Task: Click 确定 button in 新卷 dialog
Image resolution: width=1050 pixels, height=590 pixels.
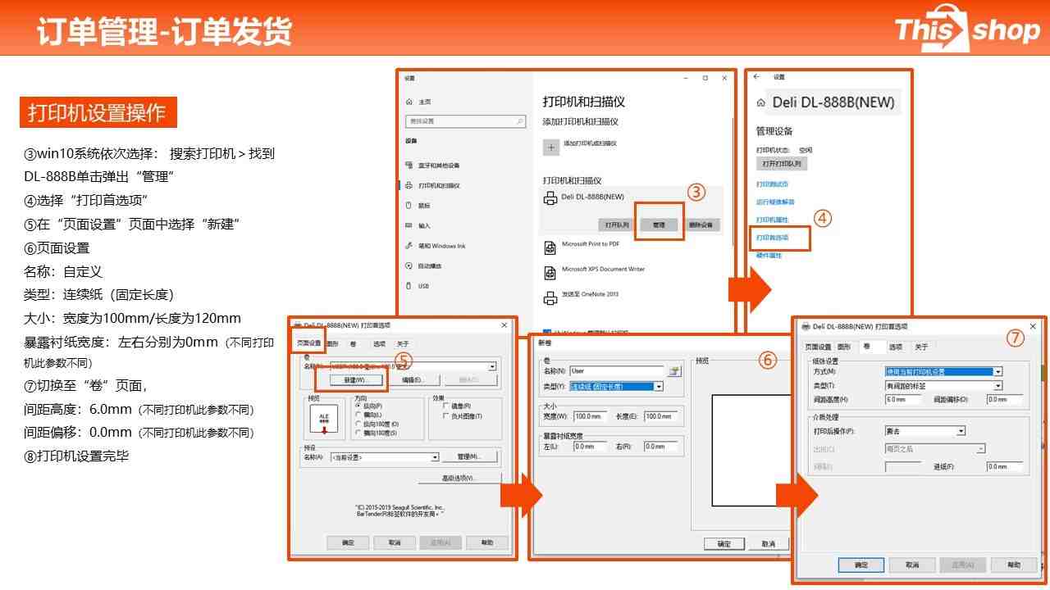Action: tap(724, 544)
